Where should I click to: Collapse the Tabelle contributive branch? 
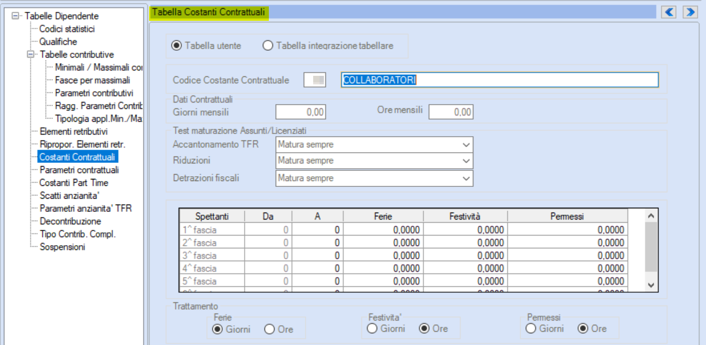click(30, 54)
